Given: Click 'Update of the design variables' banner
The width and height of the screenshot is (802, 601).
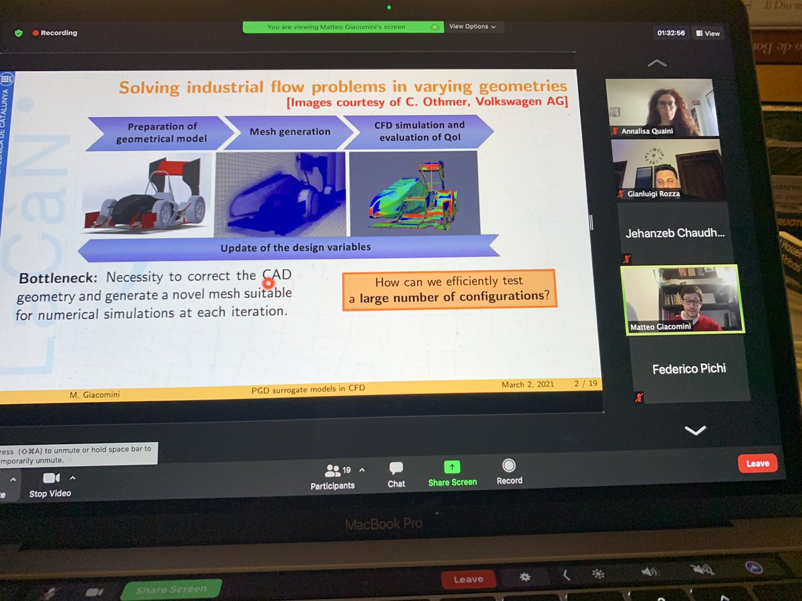Looking at the screenshot, I should click(289, 247).
